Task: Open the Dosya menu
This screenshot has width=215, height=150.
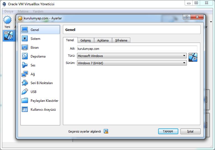Action: coord(9,11)
